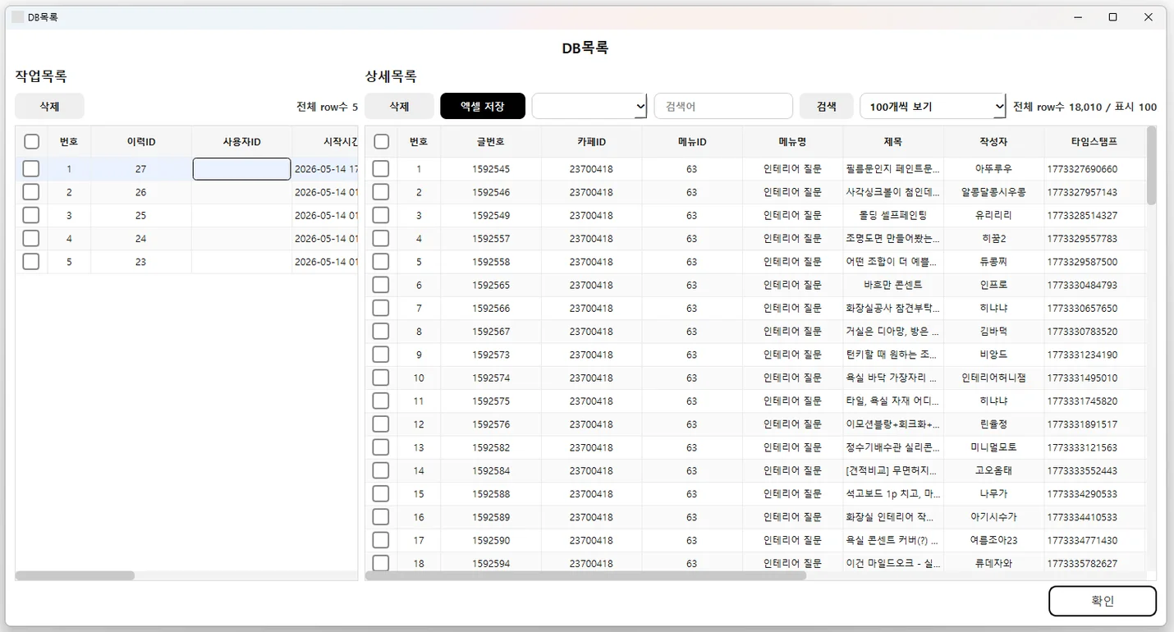Click the title cell 바흐만 콘센트

point(893,285)
